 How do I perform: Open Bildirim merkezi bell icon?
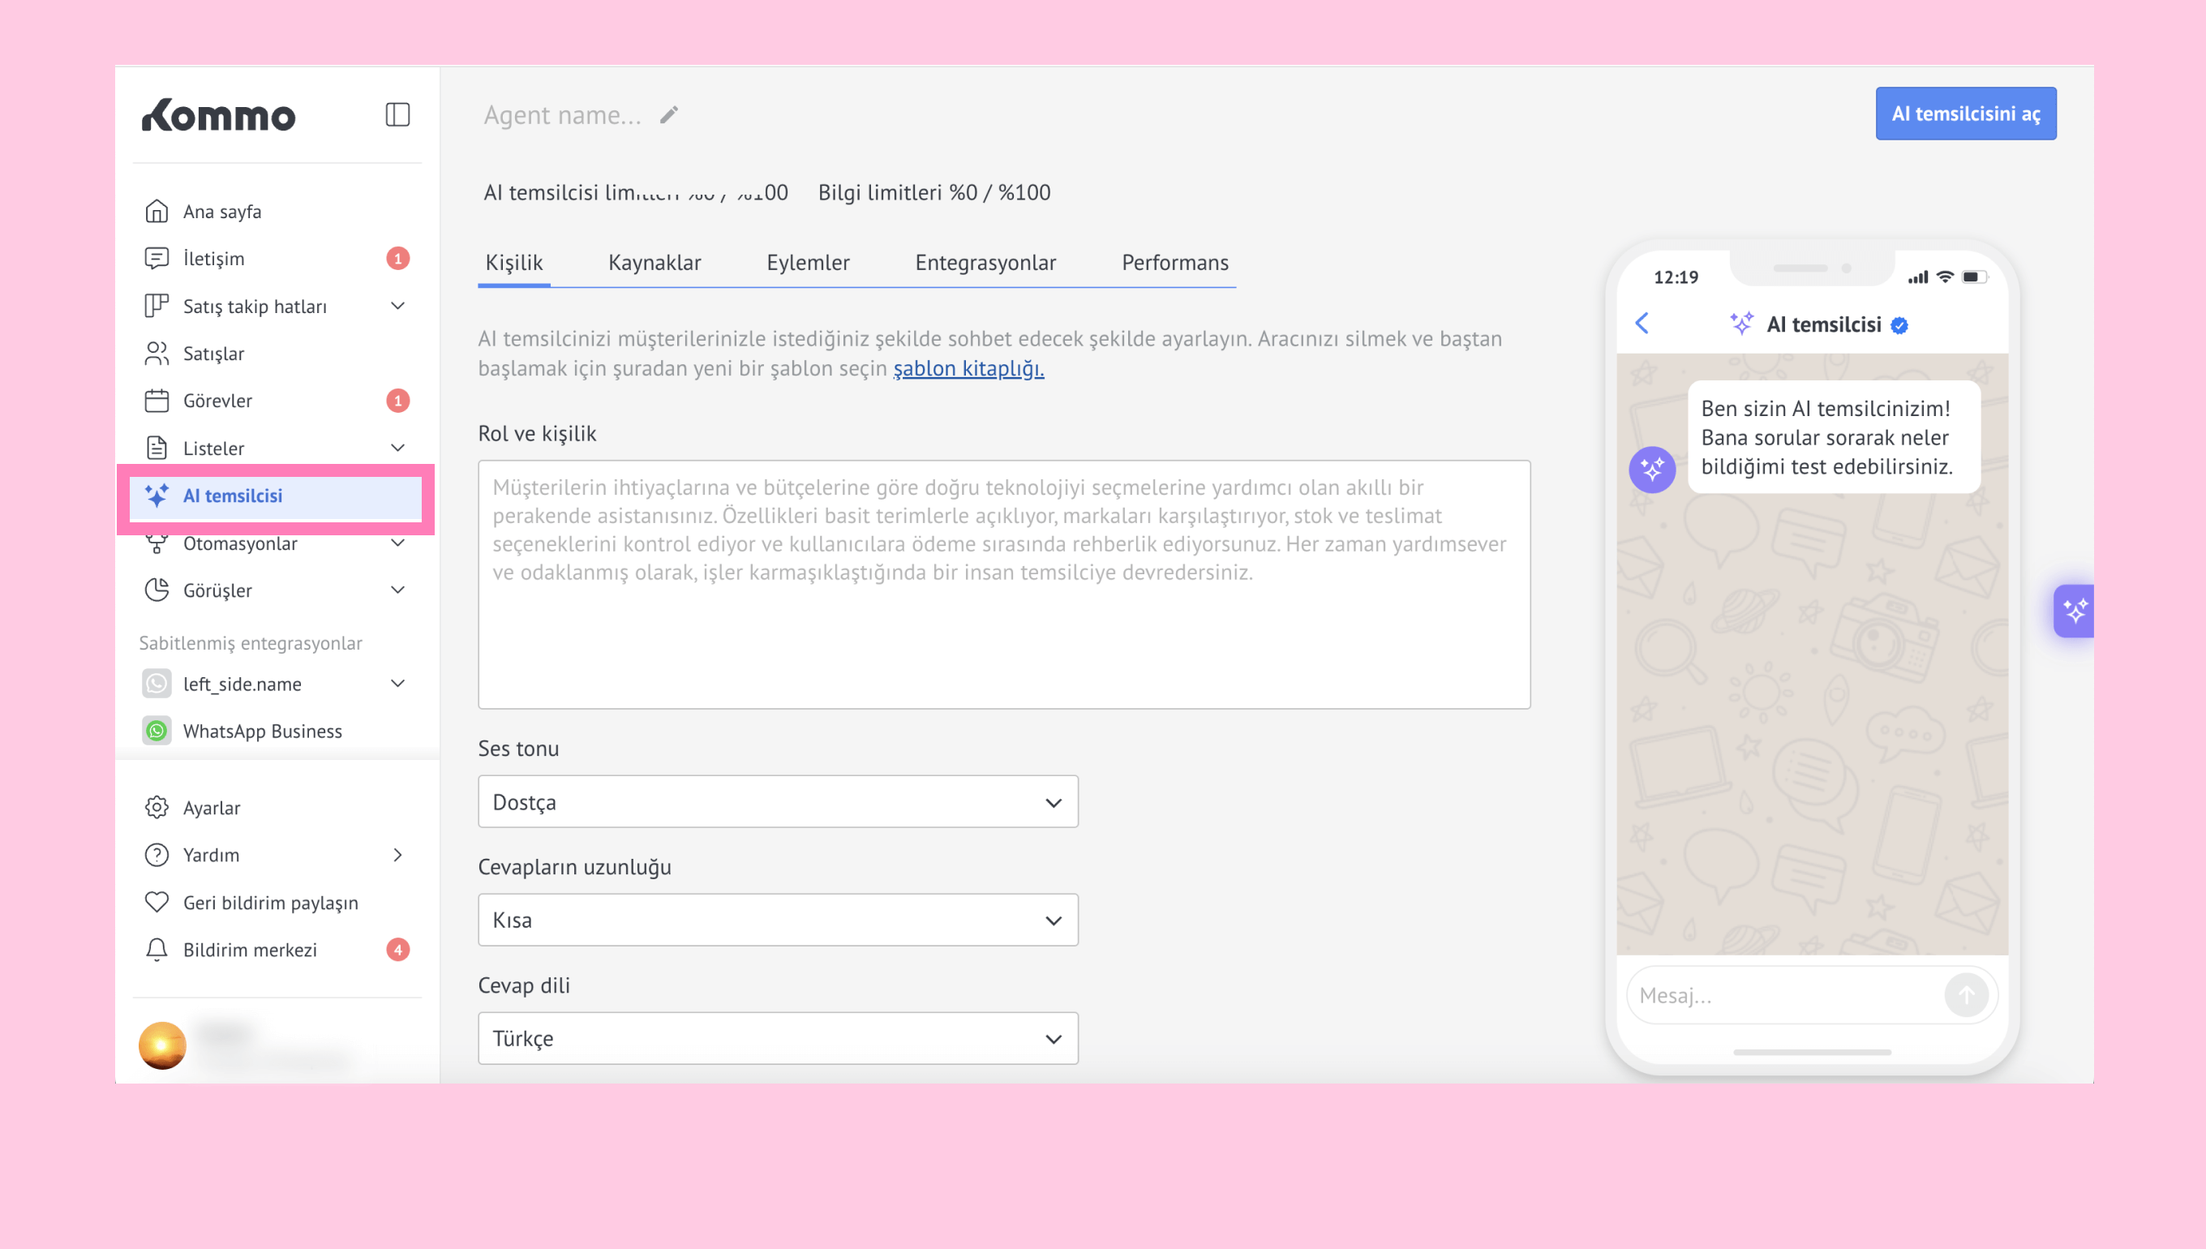click(156, 950)
